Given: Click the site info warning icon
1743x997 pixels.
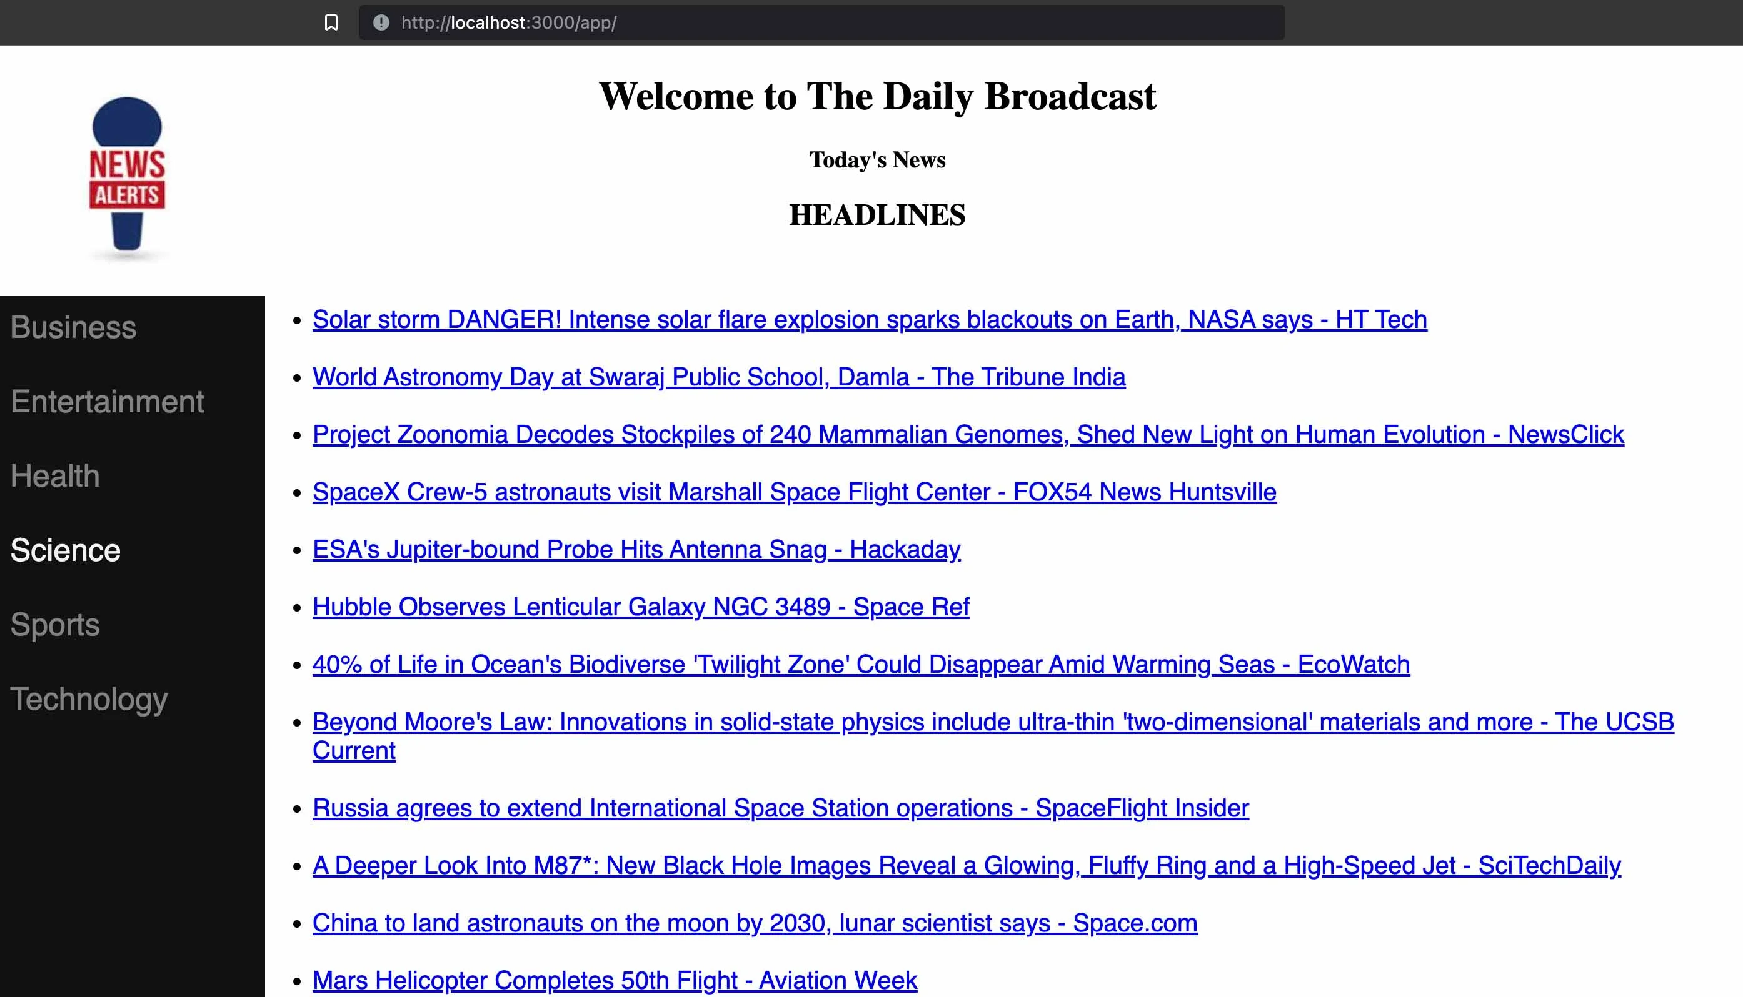Looking at the screenshot, I should coord(381,22).
